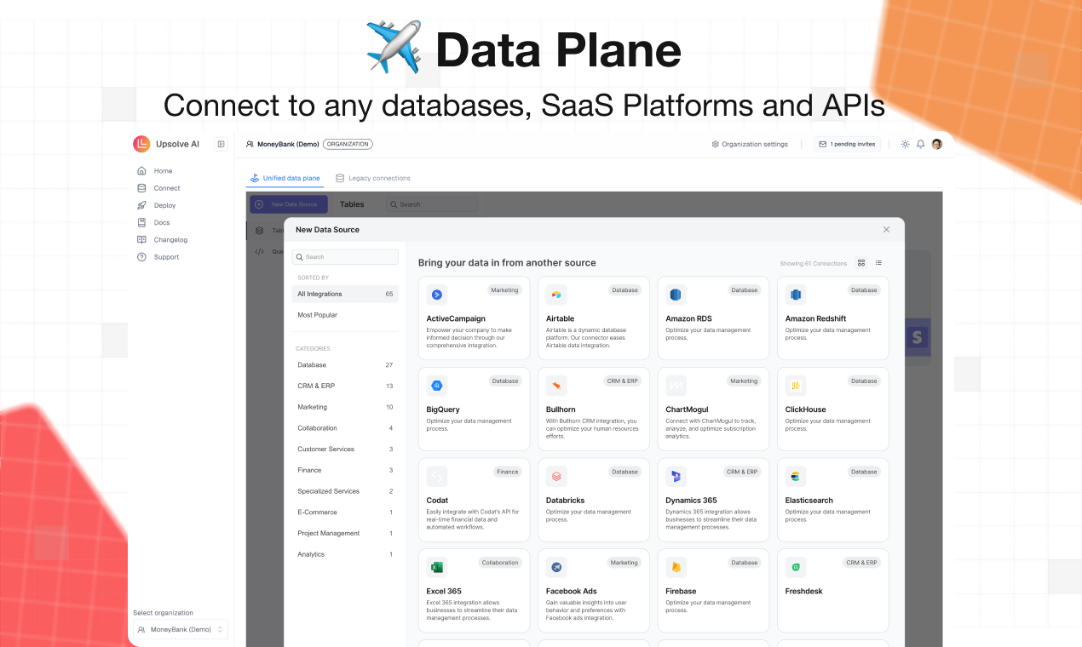Filter by the Marketing category

[x=345, y=407]
